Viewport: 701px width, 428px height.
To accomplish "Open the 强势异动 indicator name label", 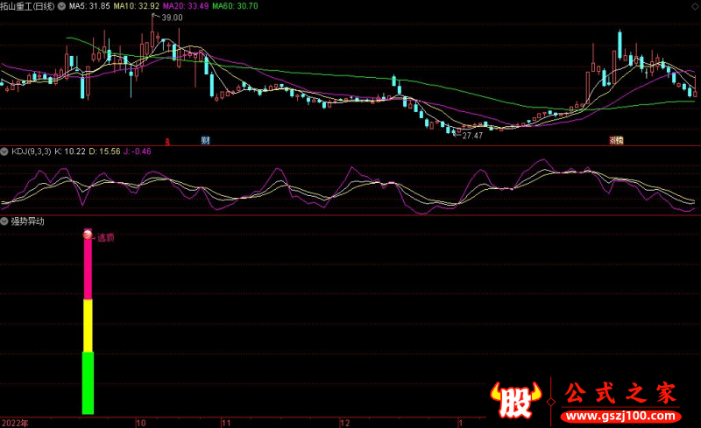I will point(28,221).
